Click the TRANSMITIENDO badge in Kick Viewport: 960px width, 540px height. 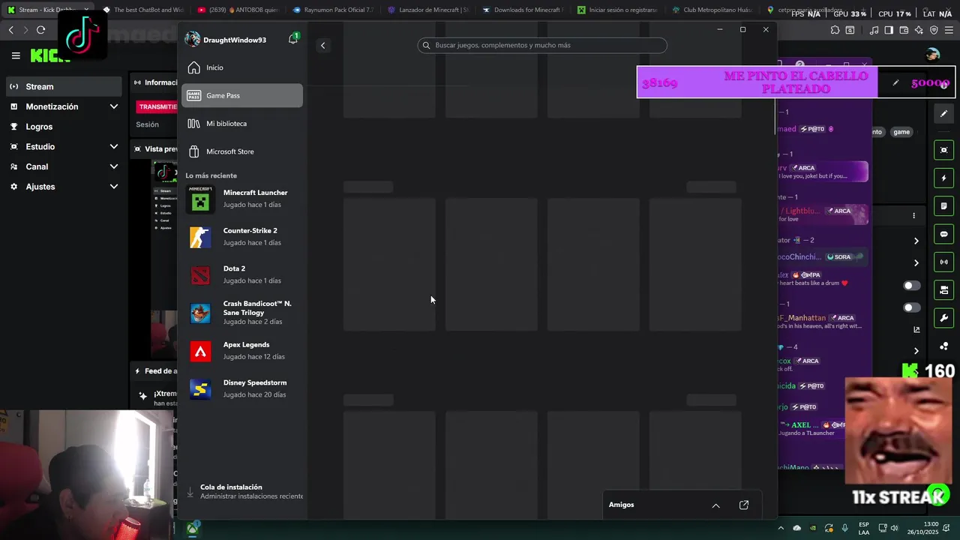(x=157, y=106)
